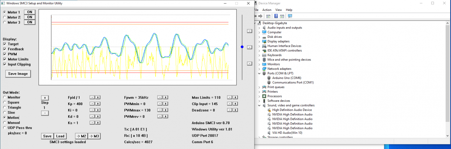451x149 pixels.
Task: Click Device Manager scrollbar down arrow
Action: 447,136
